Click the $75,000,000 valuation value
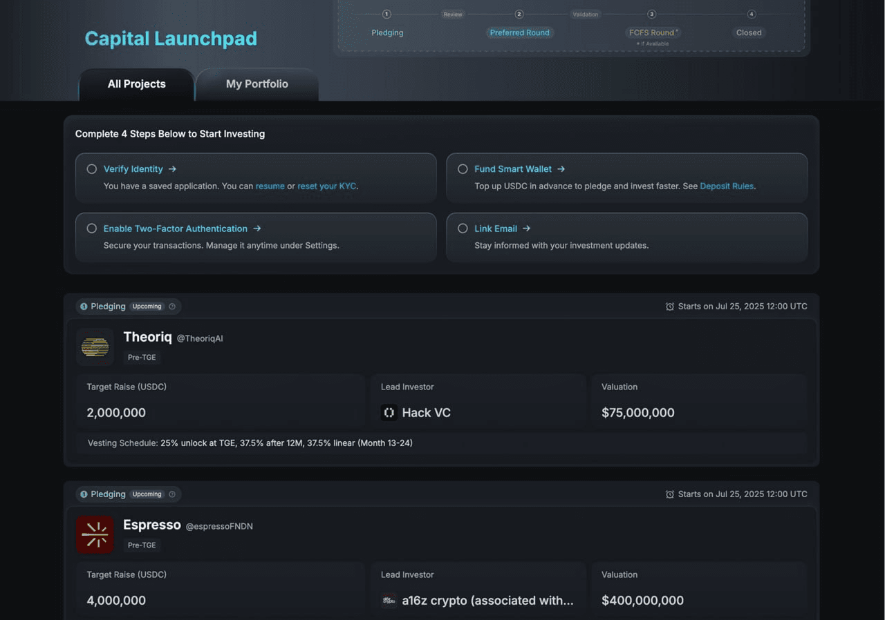This screenshot has width=885, height=620. [638, 413]
